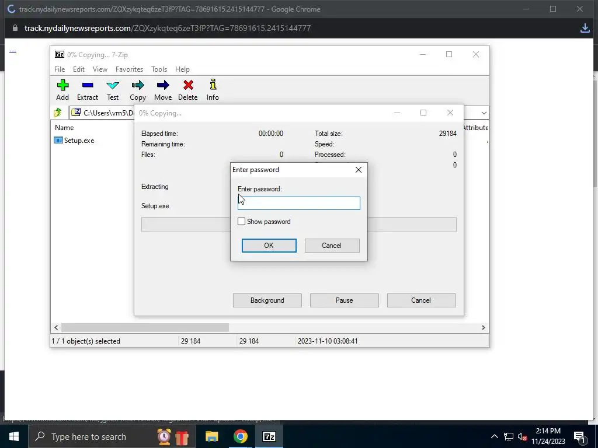Click the Attribute column header
This screenshot has width=598, height=448.
475,128
